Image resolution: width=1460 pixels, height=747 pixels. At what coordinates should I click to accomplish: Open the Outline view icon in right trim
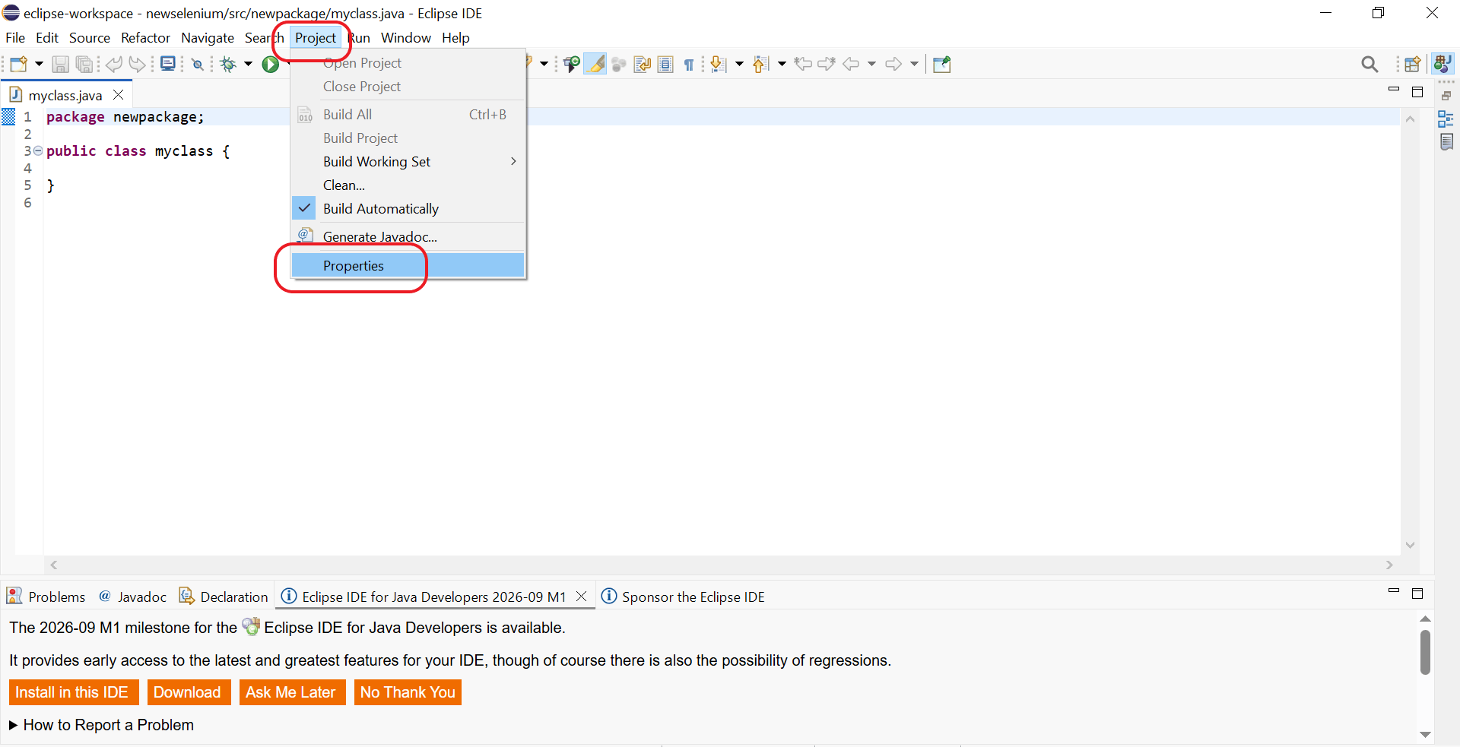click(1446, 119)
